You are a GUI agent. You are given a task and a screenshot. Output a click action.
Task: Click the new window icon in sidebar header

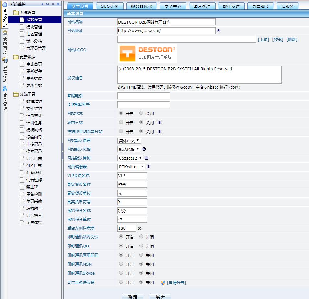pos(47,4)
